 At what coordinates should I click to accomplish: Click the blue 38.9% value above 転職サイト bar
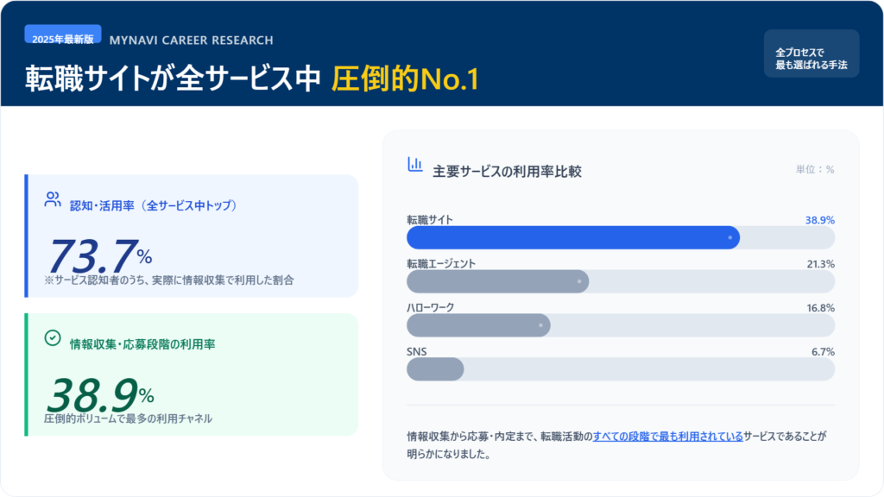(x=819, y=220)
